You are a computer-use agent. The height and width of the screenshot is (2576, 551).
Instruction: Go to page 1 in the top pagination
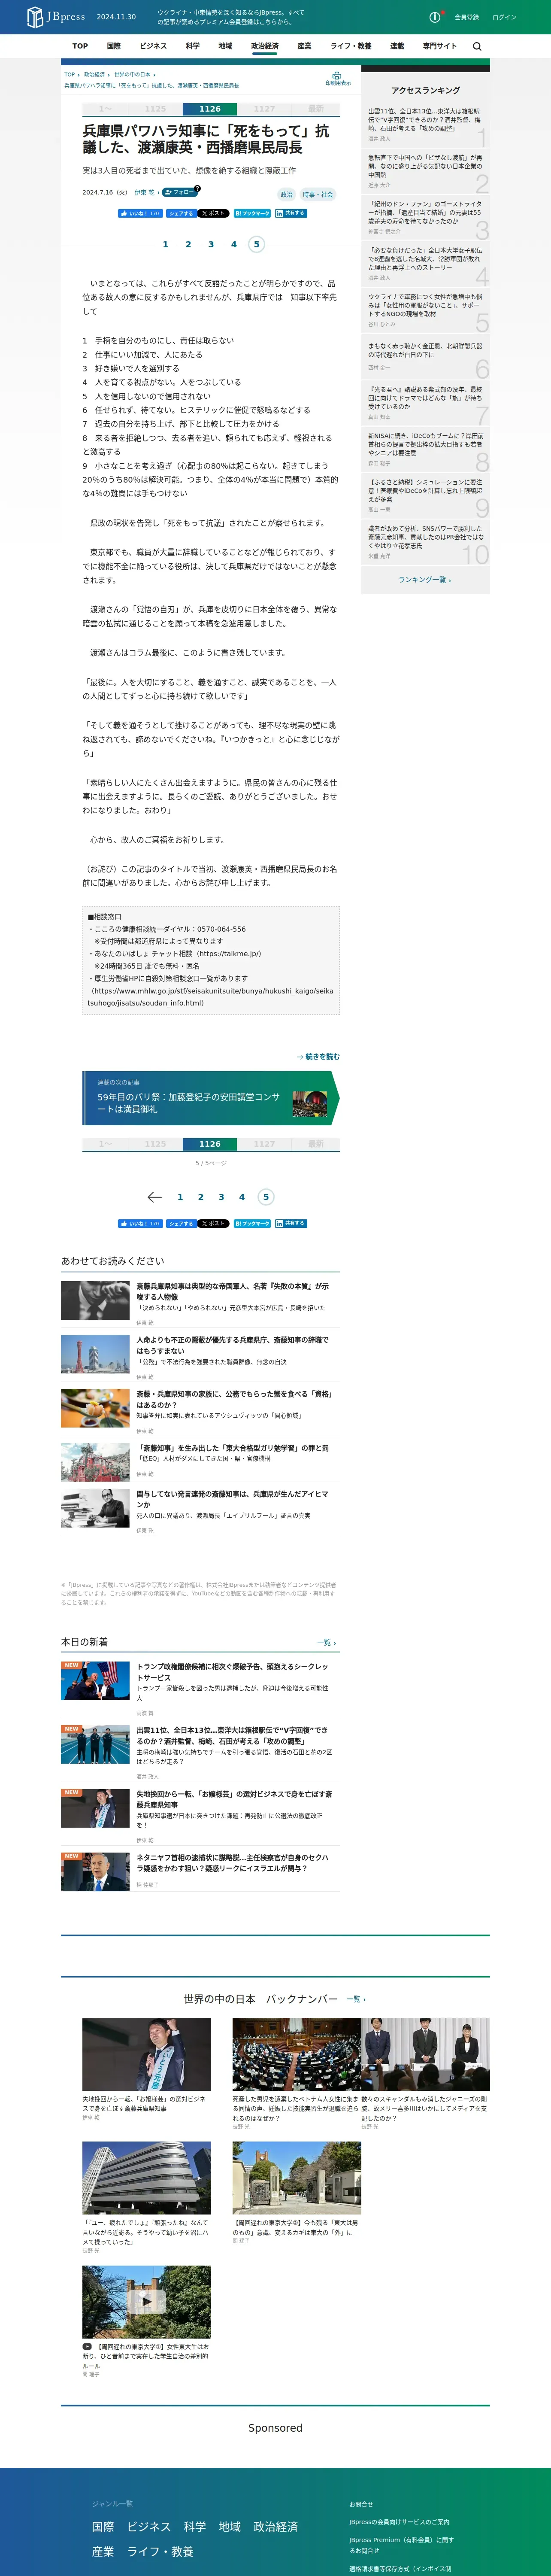coord(165,244)
